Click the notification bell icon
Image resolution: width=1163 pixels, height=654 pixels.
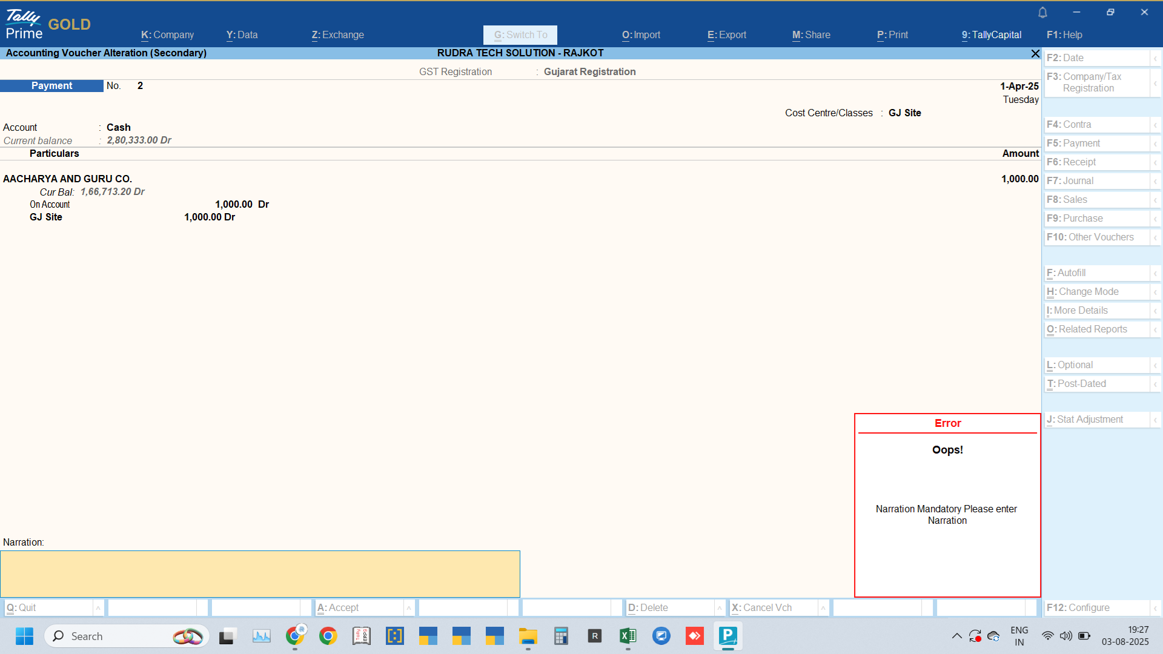1042,12
